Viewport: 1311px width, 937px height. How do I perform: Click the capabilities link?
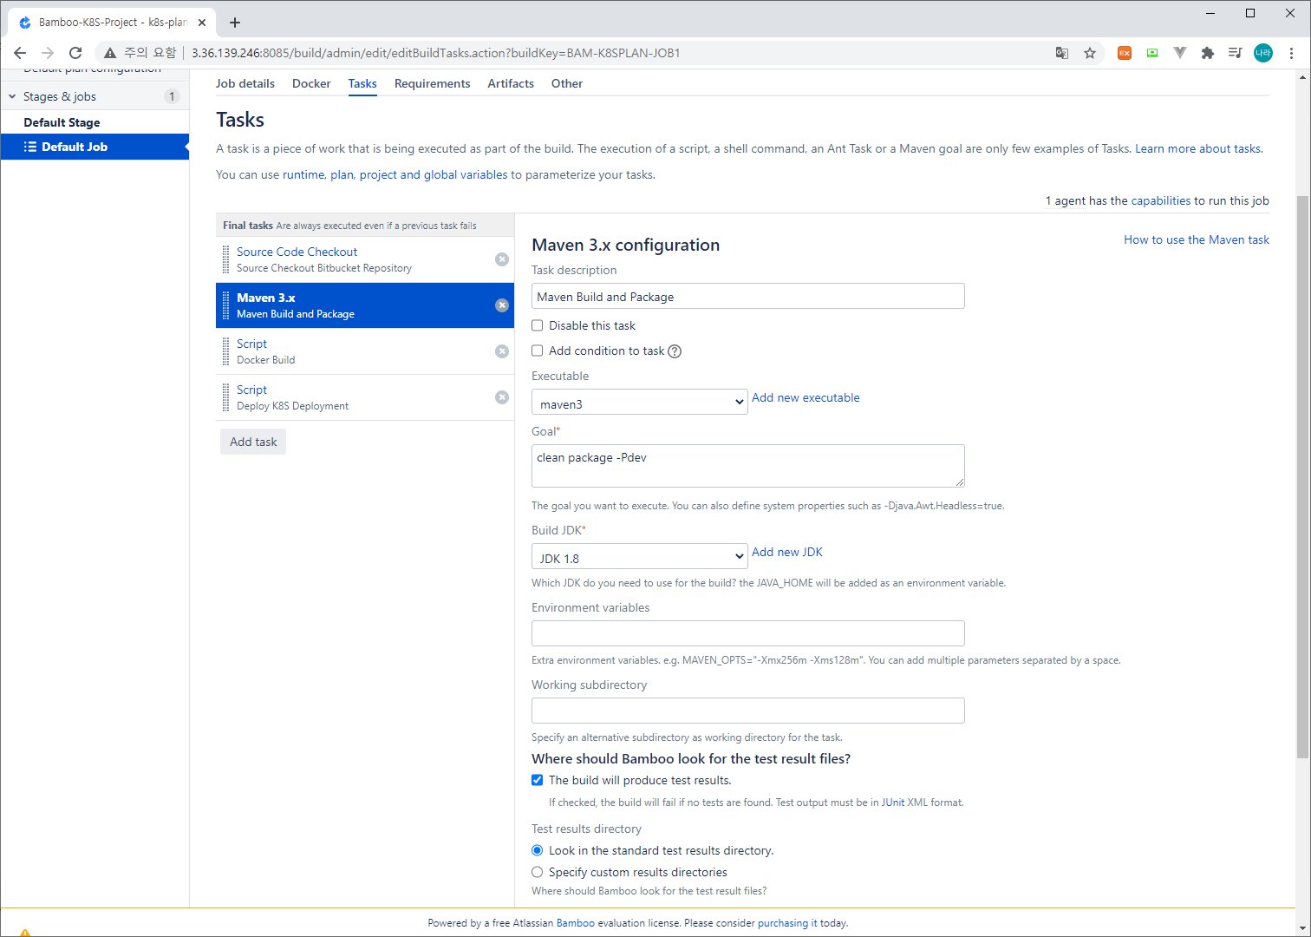tap(1161, 200)
